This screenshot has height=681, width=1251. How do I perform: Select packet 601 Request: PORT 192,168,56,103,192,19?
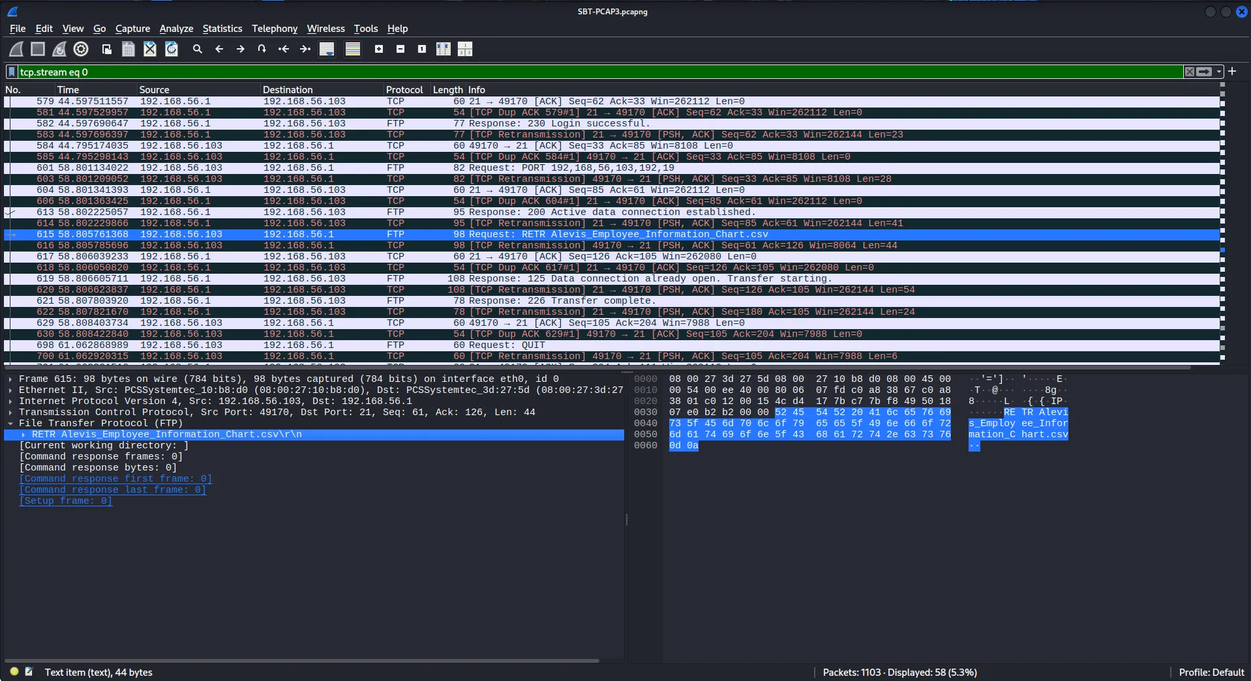(x=612, y=168)
